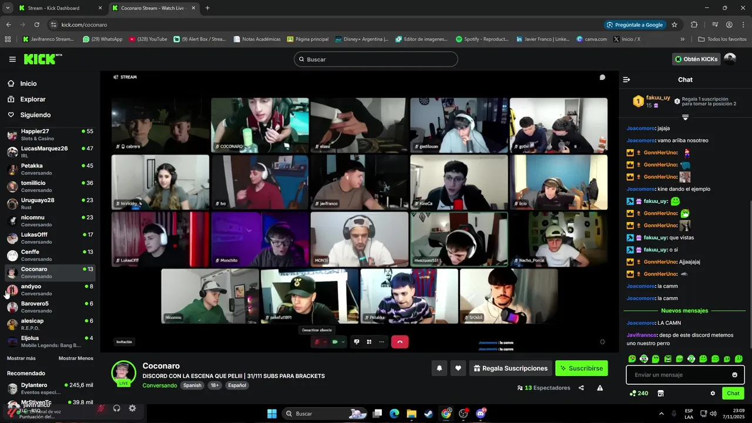Open the Kick hamburger sidebar menu
The image size is (752, 423).
tap(12, 59)
